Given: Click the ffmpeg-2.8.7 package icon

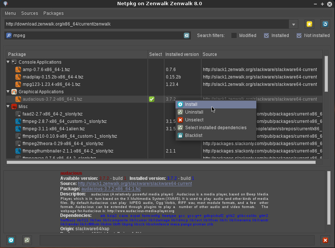Looking at the screenshot, I should 18,121.
